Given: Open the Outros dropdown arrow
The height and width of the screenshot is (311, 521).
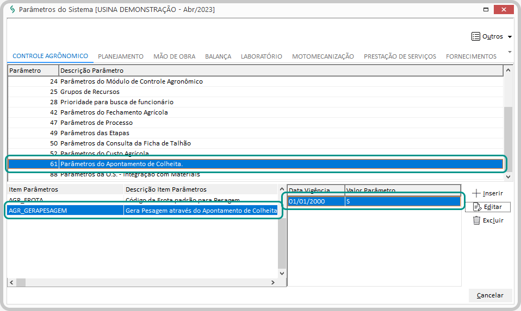Looking at the screenshot, I should [510, 37].
